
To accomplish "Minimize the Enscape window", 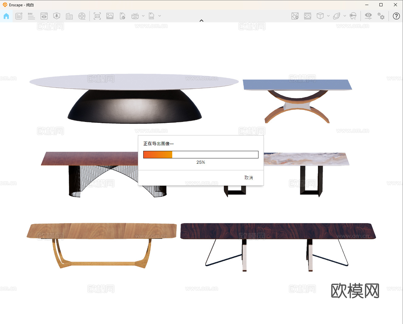I will tap(367, 5).
